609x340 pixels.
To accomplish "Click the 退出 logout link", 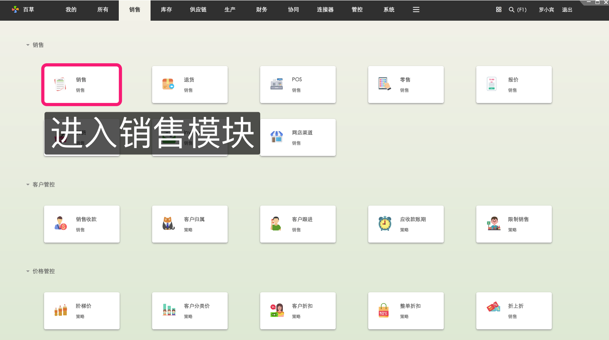I will tap(567, 10).
